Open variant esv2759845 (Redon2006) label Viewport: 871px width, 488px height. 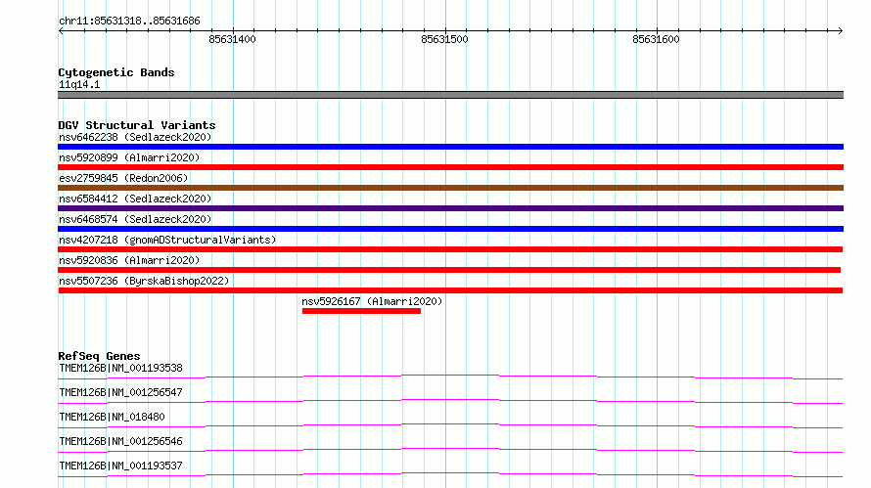(123, 178)
